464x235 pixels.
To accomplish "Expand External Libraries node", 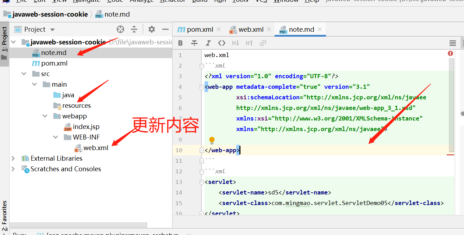I will tap(13, 159).
